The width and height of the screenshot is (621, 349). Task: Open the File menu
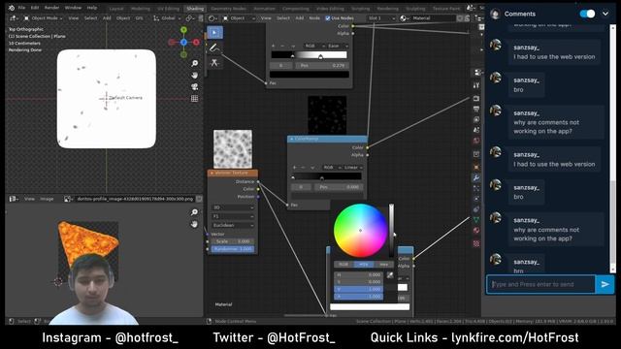click(x=21, y=8)
